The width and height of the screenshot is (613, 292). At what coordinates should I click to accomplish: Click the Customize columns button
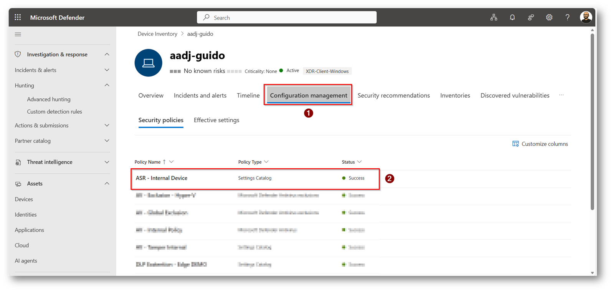540,144
